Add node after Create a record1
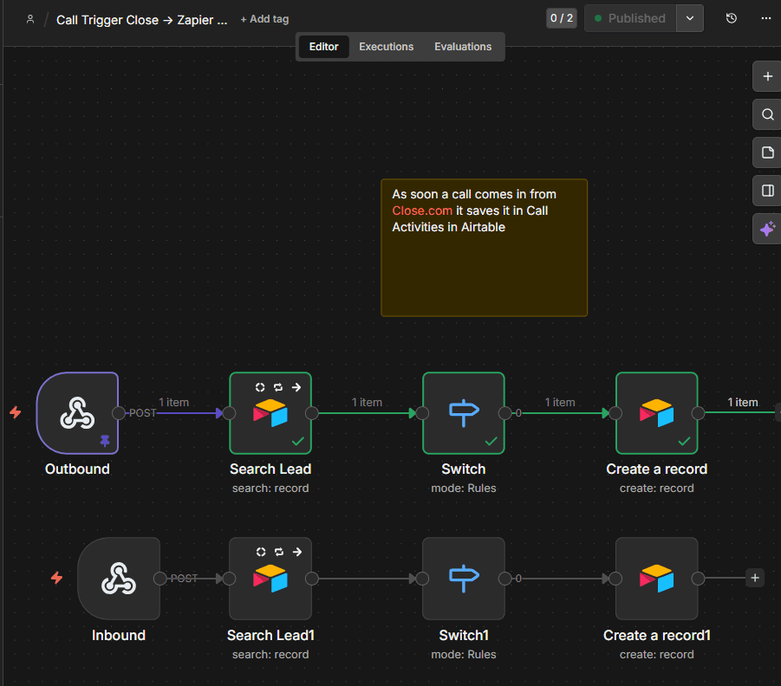The height and width of the screenshot is (686, 781). tap(755, 578)
